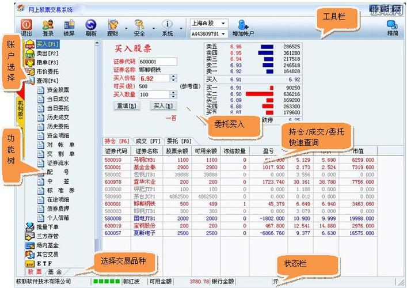Click the 精简 compact mode icon
407x288 pixels.
[x=393, y=28]
